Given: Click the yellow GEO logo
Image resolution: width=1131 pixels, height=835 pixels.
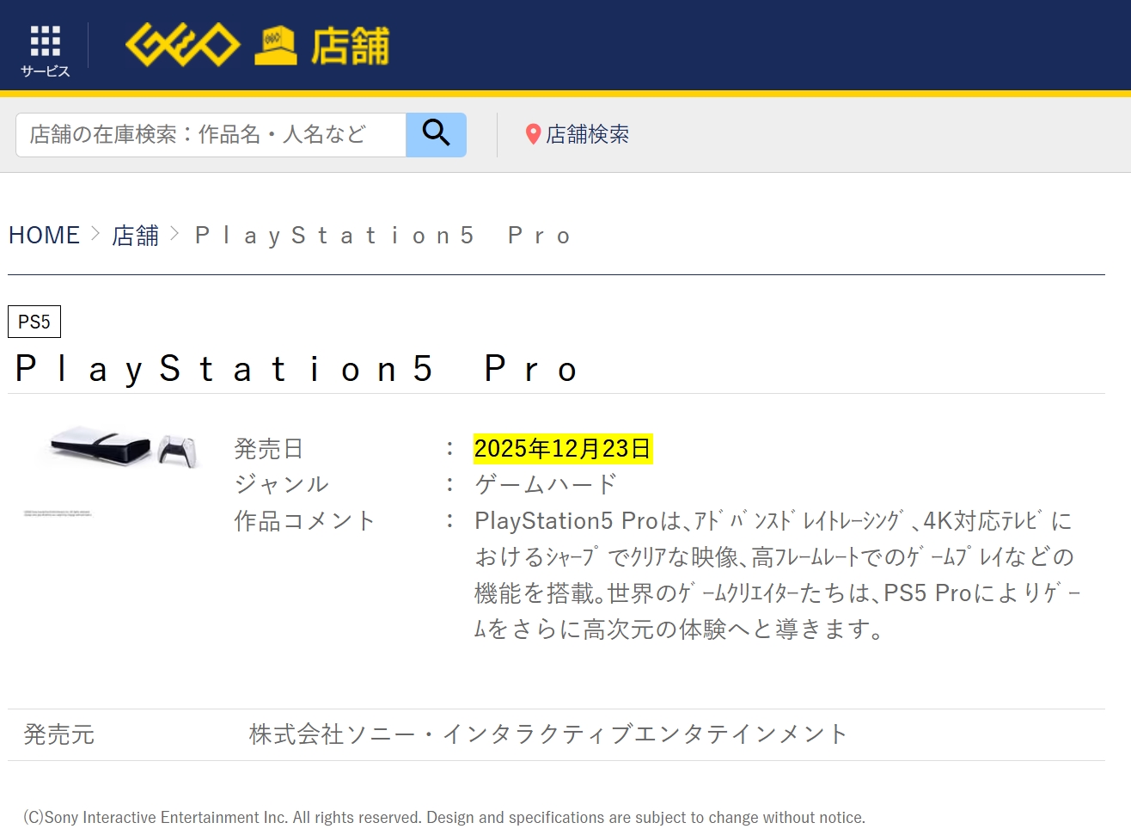Looking at the screenshot, I should pyautogui.click(x=182, y=45).
